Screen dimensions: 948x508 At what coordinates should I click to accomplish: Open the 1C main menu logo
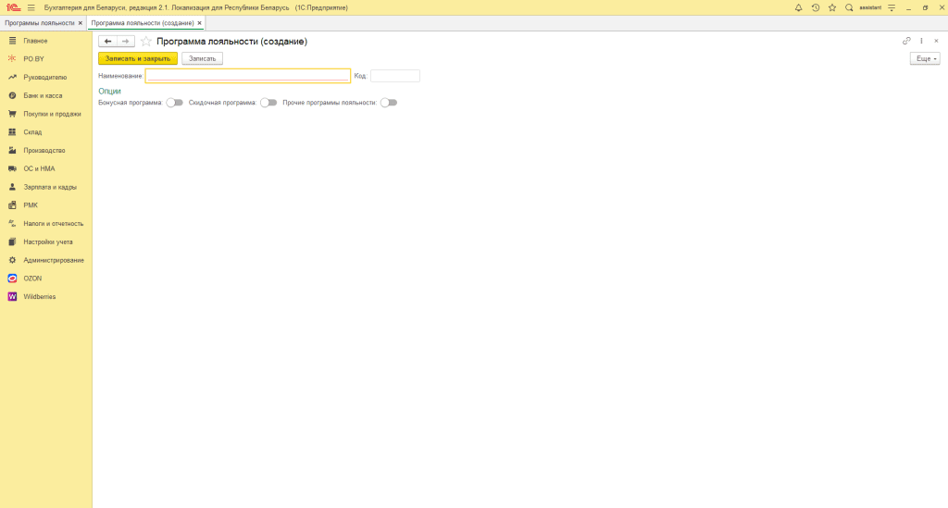(13, 7)
